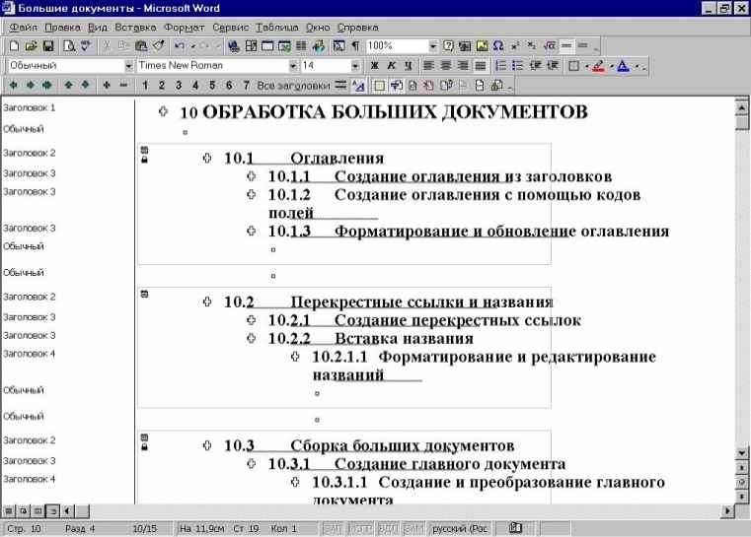Viewport: 751px width, 537px height.
Task: Open the font size 14 dropdown
Action: coord(355,65)
